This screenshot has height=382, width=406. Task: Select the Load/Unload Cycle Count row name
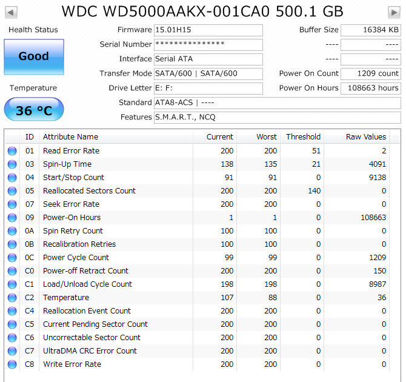pos(87,284)
